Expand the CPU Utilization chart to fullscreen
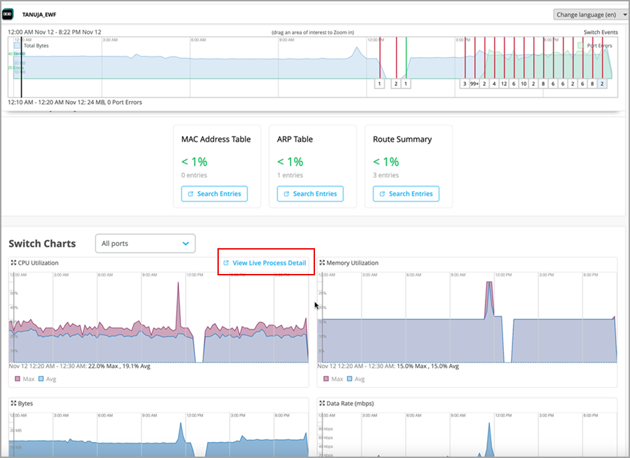 point(13,263)
